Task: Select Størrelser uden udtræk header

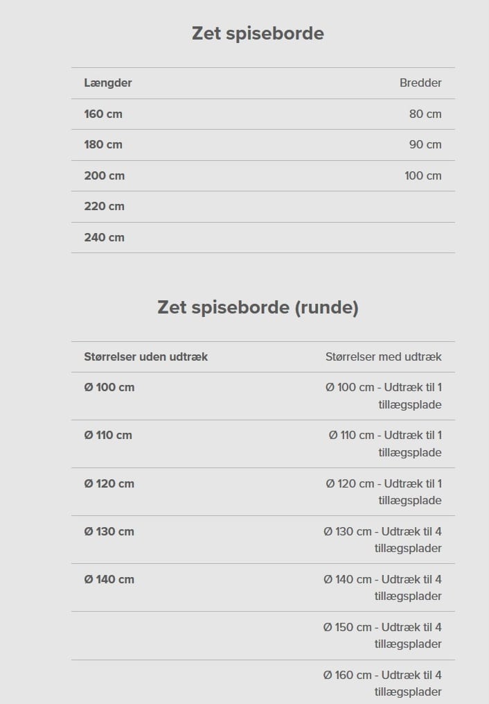Action: pos(145,357)
